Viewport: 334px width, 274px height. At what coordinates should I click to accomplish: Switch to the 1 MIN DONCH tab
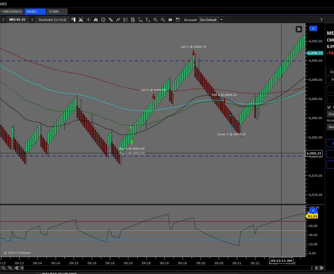pos(11,12)
